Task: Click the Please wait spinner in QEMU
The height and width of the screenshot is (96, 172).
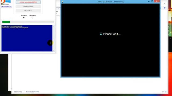Action: click(x=101, y=34)
